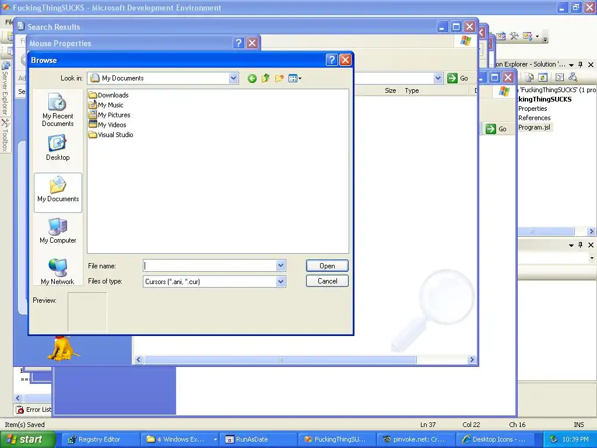Open My Computer in places bar
Screen dimensions: 597x448
[x=58, y=230]
